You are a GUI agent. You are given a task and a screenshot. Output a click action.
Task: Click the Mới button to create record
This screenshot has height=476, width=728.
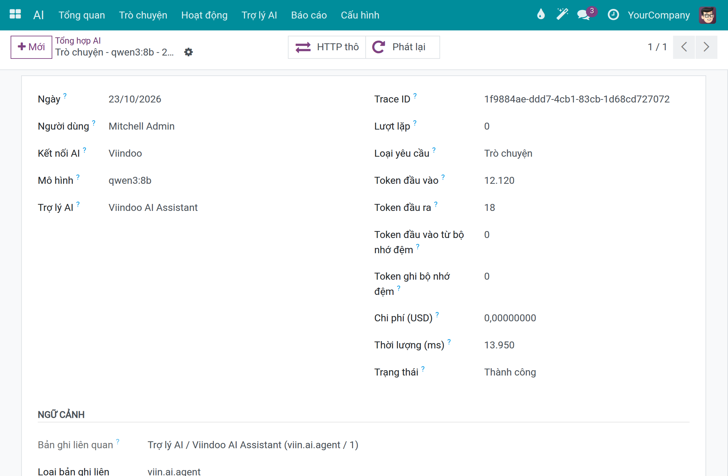[x=31, y=47]
